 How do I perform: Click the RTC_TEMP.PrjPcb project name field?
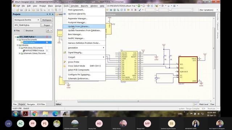point(27,25)
